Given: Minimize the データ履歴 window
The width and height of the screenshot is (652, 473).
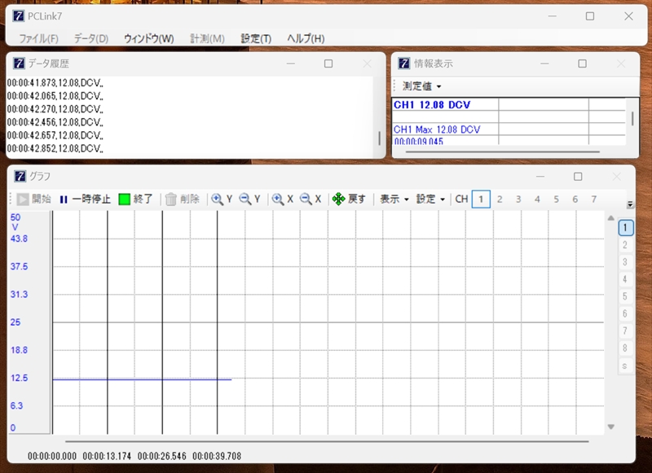Looking at the screenshot, I should tap(291, 64).
